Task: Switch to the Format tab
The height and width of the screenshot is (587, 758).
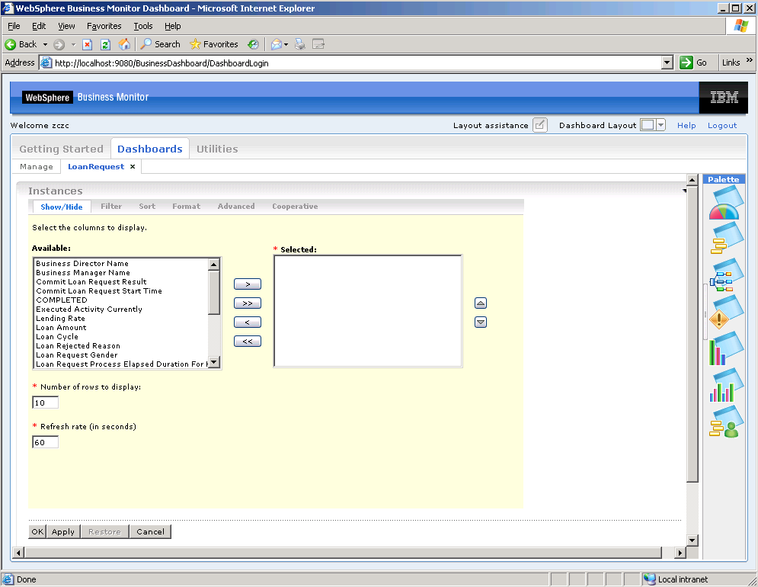Action: [186, 206]
